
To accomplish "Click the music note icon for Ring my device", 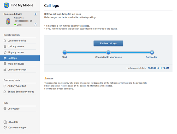I will (5, 52).
